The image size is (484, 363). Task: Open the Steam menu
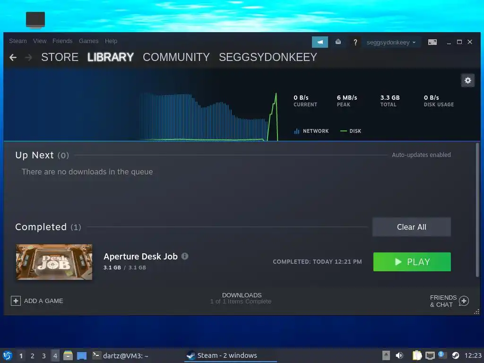17,41
